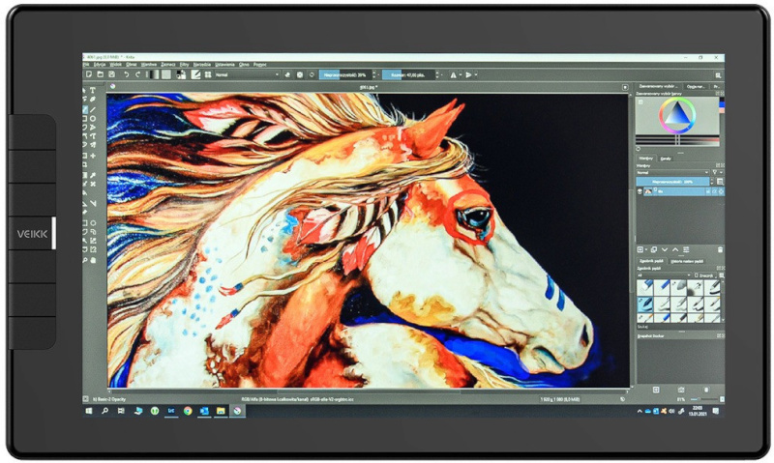Select the Calligraphy tool
Image resolution: width=774 pixels, height=463 pixels.
tap(93, 100)
